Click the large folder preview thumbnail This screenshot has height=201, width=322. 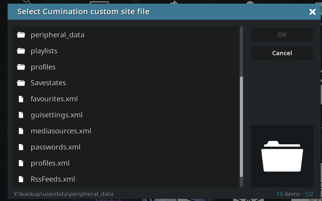tap(282, 156)
